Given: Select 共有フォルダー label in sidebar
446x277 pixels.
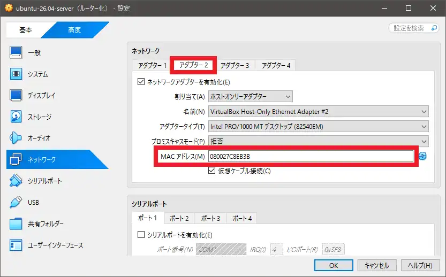Looking at the screenshot, I should (x=46, y=224).
